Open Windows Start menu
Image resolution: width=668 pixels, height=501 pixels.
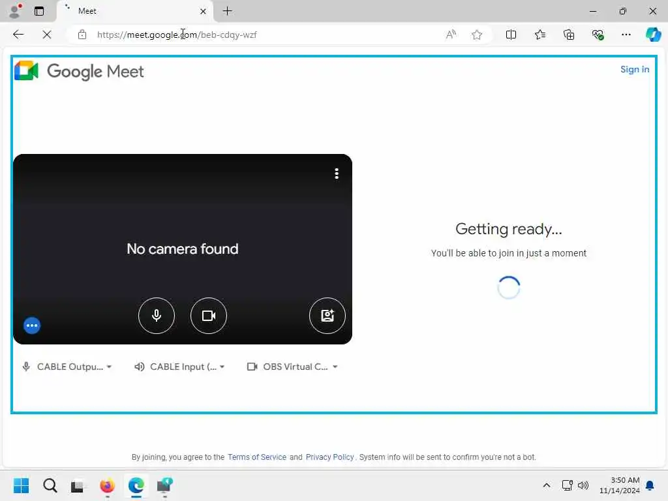[x=21, y=485]
